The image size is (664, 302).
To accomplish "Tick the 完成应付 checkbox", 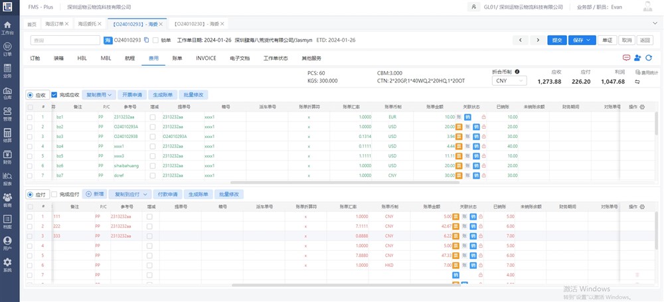I will (54, 194).
